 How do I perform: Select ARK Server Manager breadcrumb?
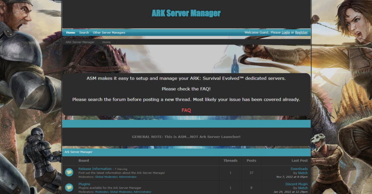pos(80,42)
